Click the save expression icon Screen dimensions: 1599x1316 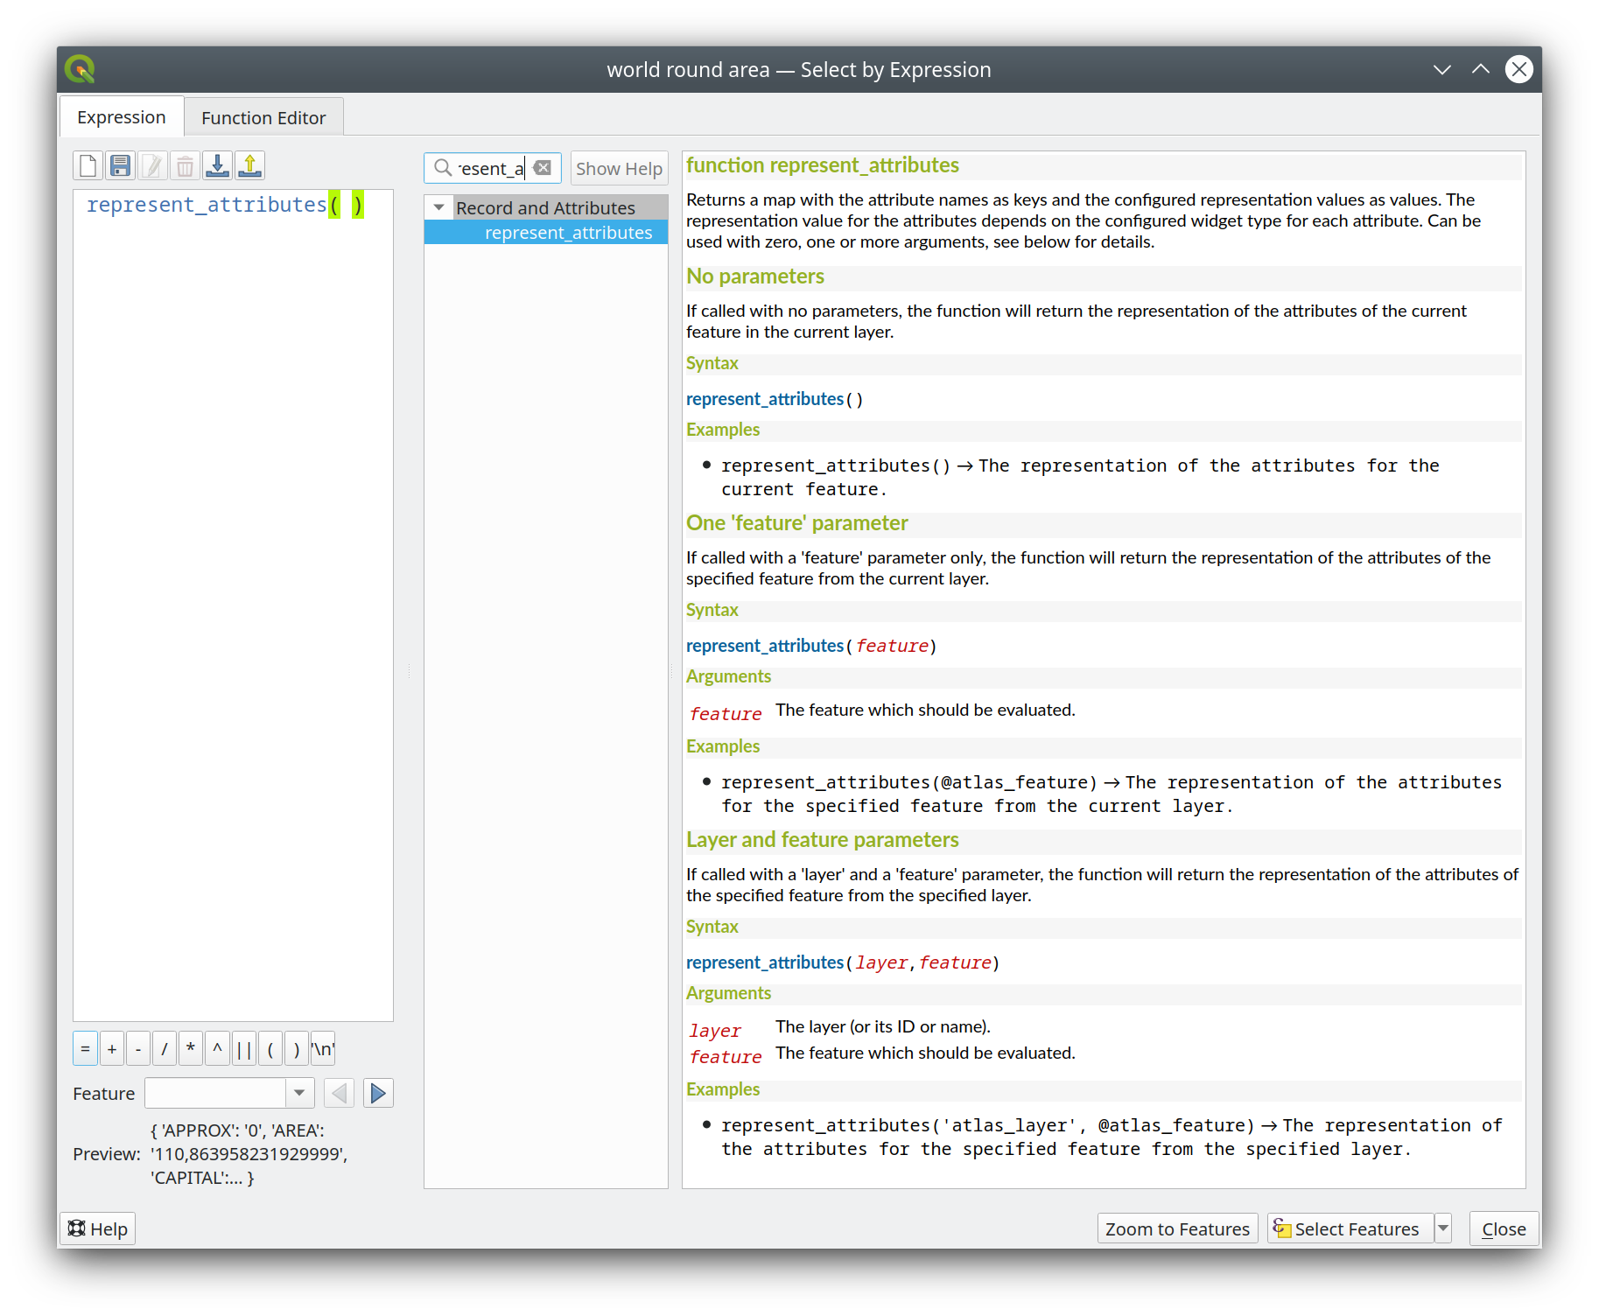[x=121, y=166]
